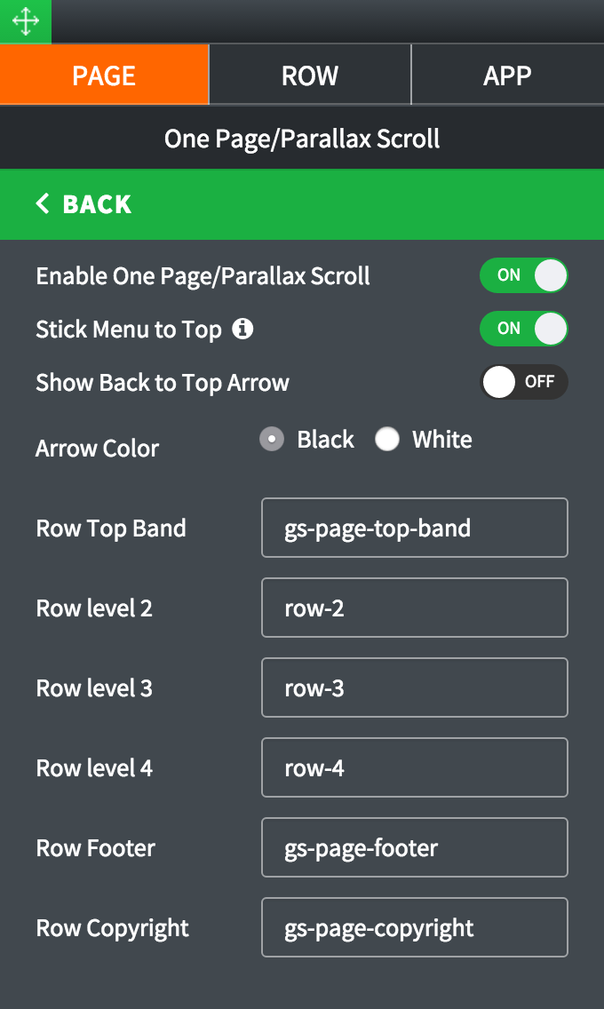Switch to the PAGE tab
Image resolution: width=604 pixels, height=1009 pixels.
104,75
